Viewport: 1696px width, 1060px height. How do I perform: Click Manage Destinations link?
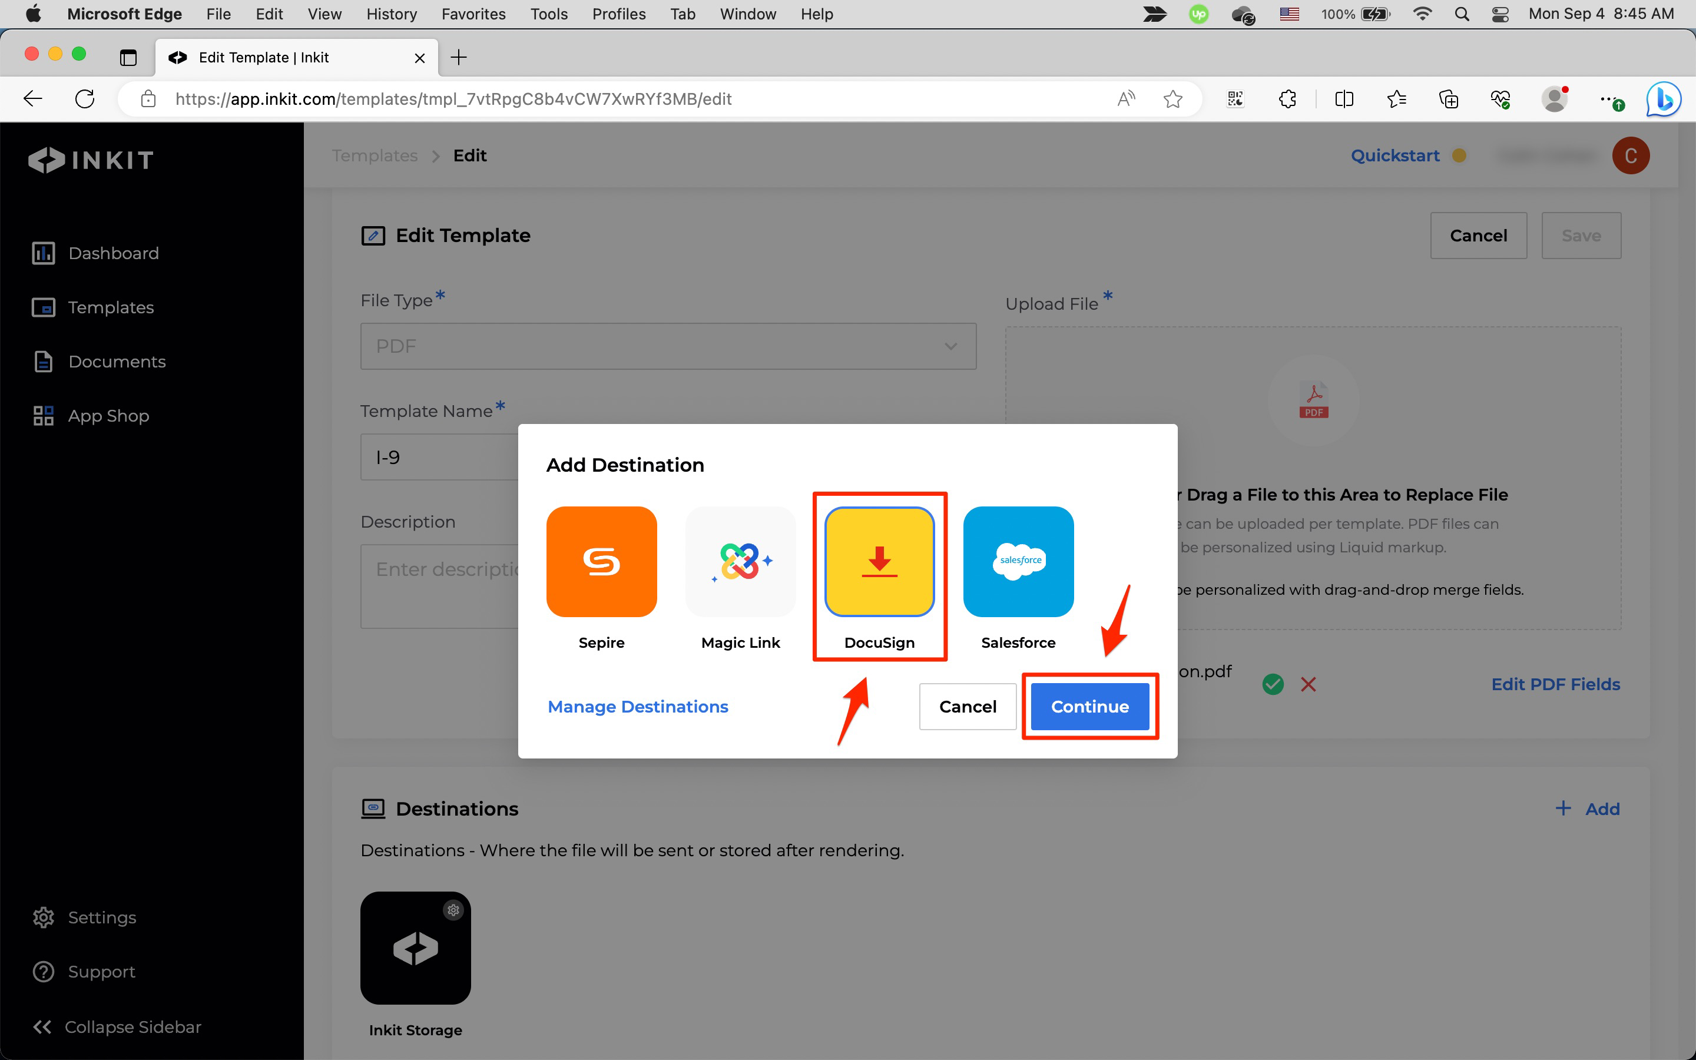point(637,707)
